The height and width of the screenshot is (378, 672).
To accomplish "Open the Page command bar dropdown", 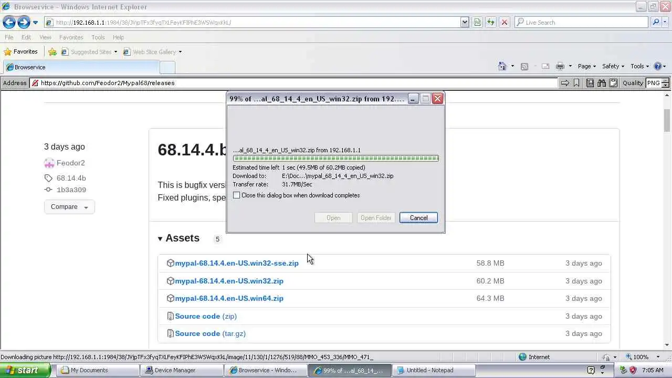I will click(x=586, y=66).
